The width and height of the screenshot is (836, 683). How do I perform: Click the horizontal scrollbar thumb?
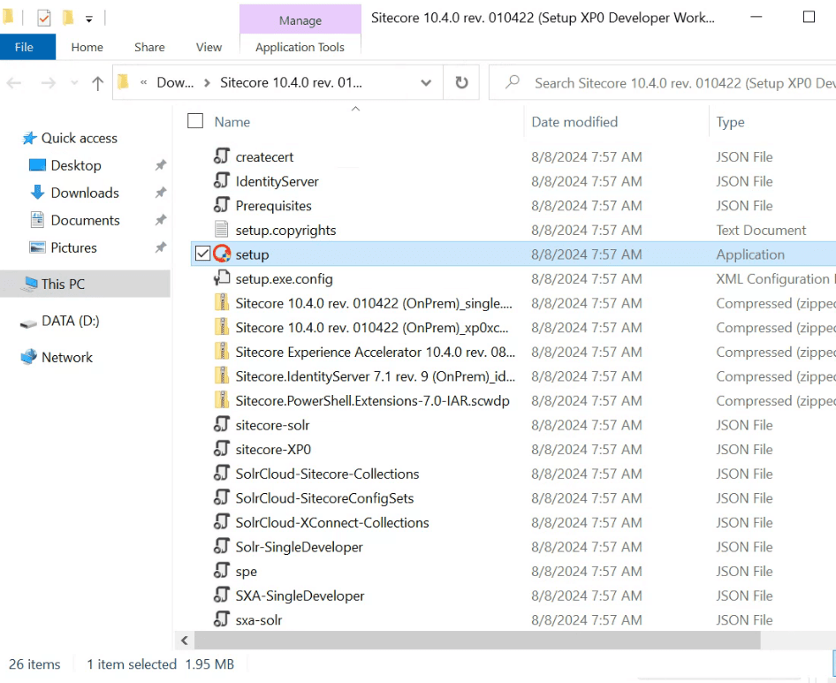pos(477,640)
